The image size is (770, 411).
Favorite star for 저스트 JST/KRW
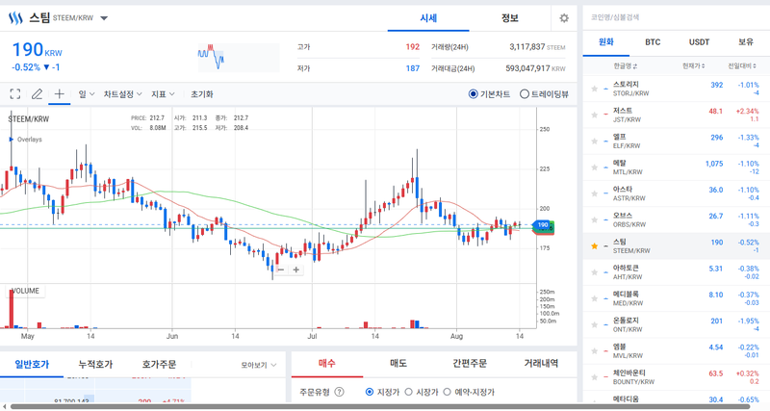(x=594, y=115)
